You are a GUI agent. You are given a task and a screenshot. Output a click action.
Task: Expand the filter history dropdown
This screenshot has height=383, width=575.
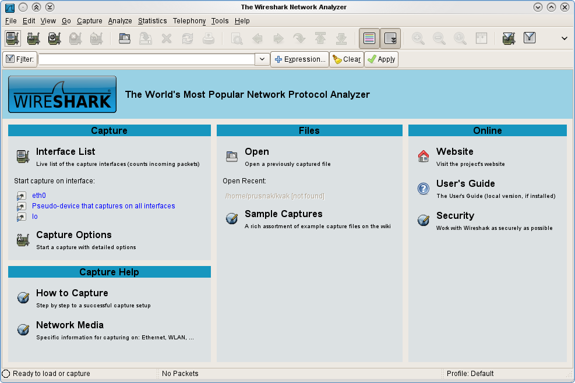tap(262, 59)
